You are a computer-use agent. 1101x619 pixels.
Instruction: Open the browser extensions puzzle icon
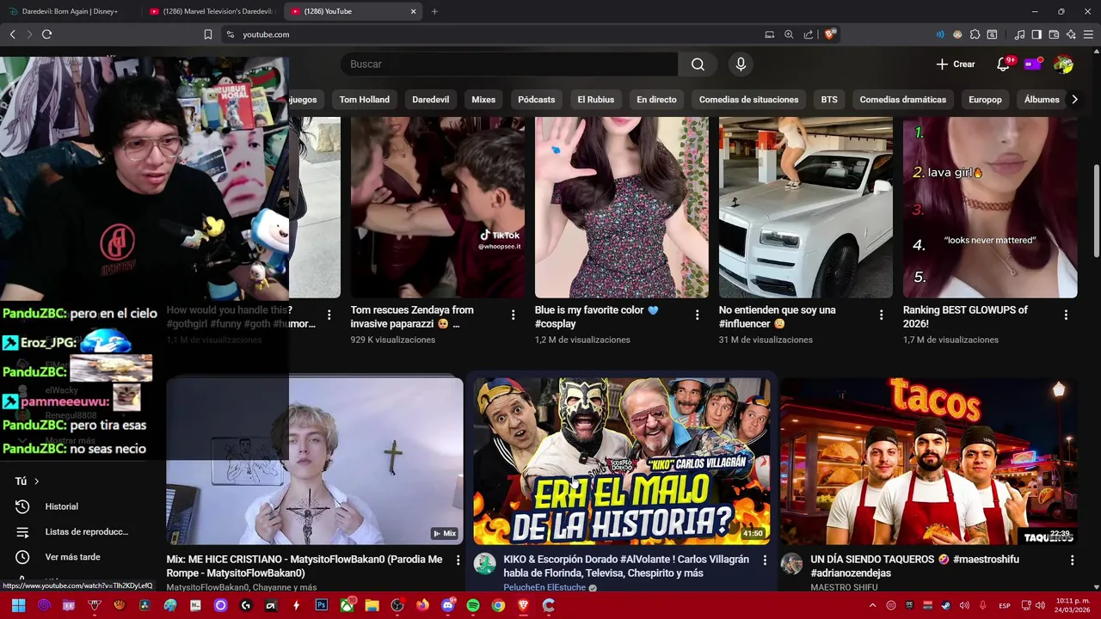click(x=975, y=34)
